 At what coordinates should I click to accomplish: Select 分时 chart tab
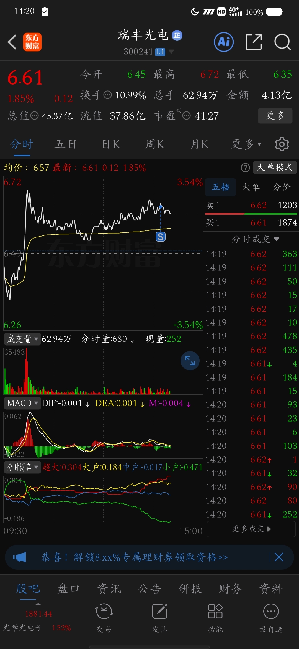22,144
